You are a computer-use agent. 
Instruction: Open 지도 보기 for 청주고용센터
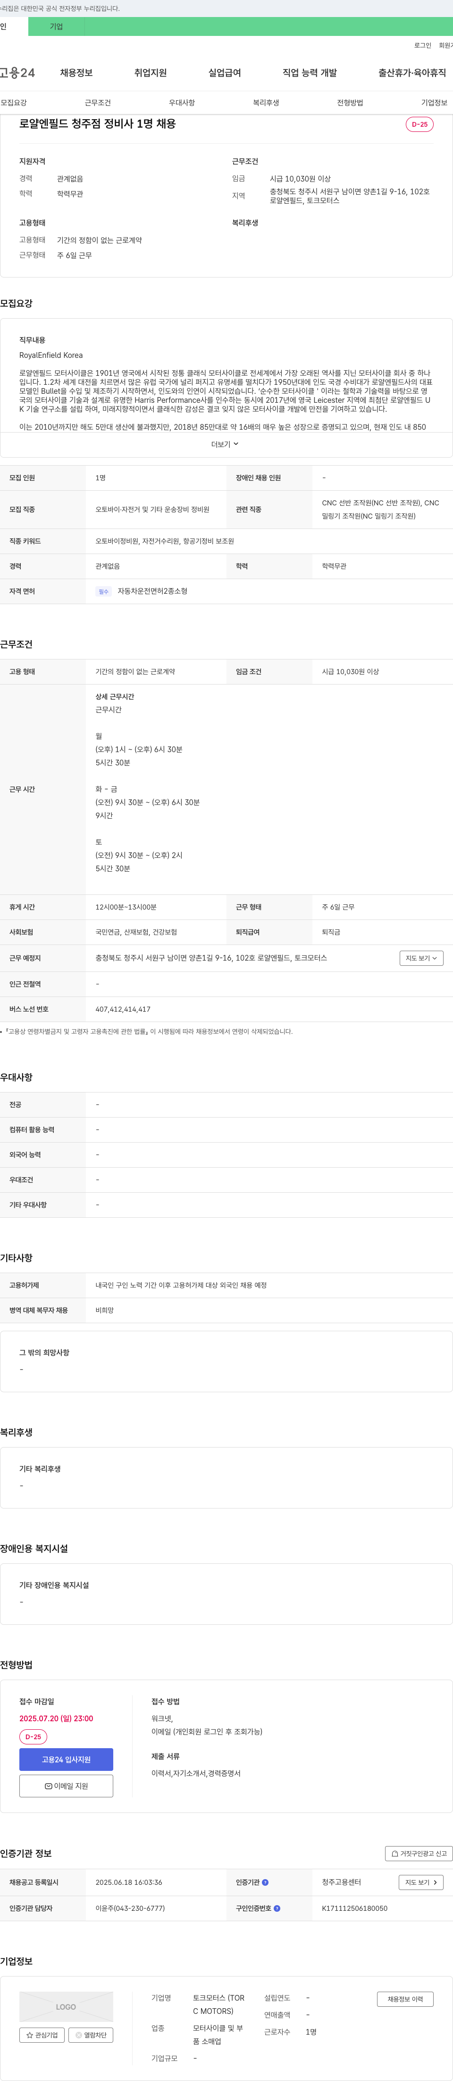tap(421, 1882)
